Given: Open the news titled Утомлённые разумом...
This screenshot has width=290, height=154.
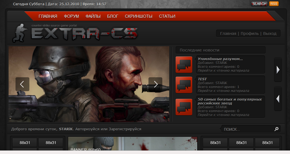Looking at the screenshot, I should coord(220,59).
